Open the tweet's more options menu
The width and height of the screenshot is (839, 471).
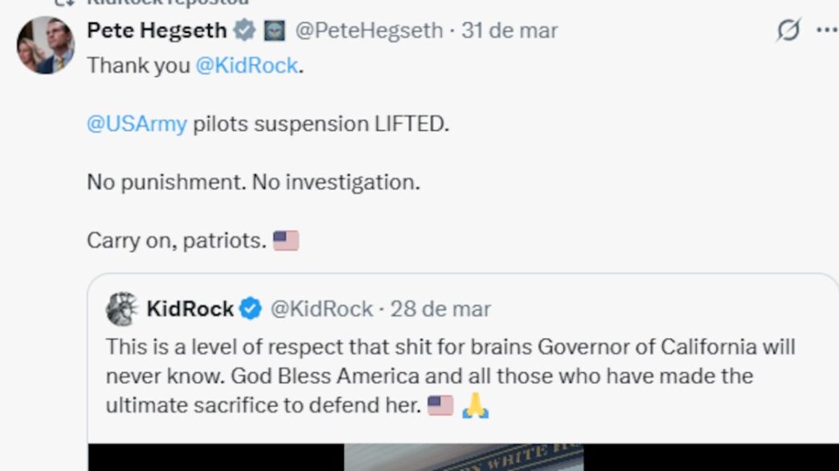point(826,30)
